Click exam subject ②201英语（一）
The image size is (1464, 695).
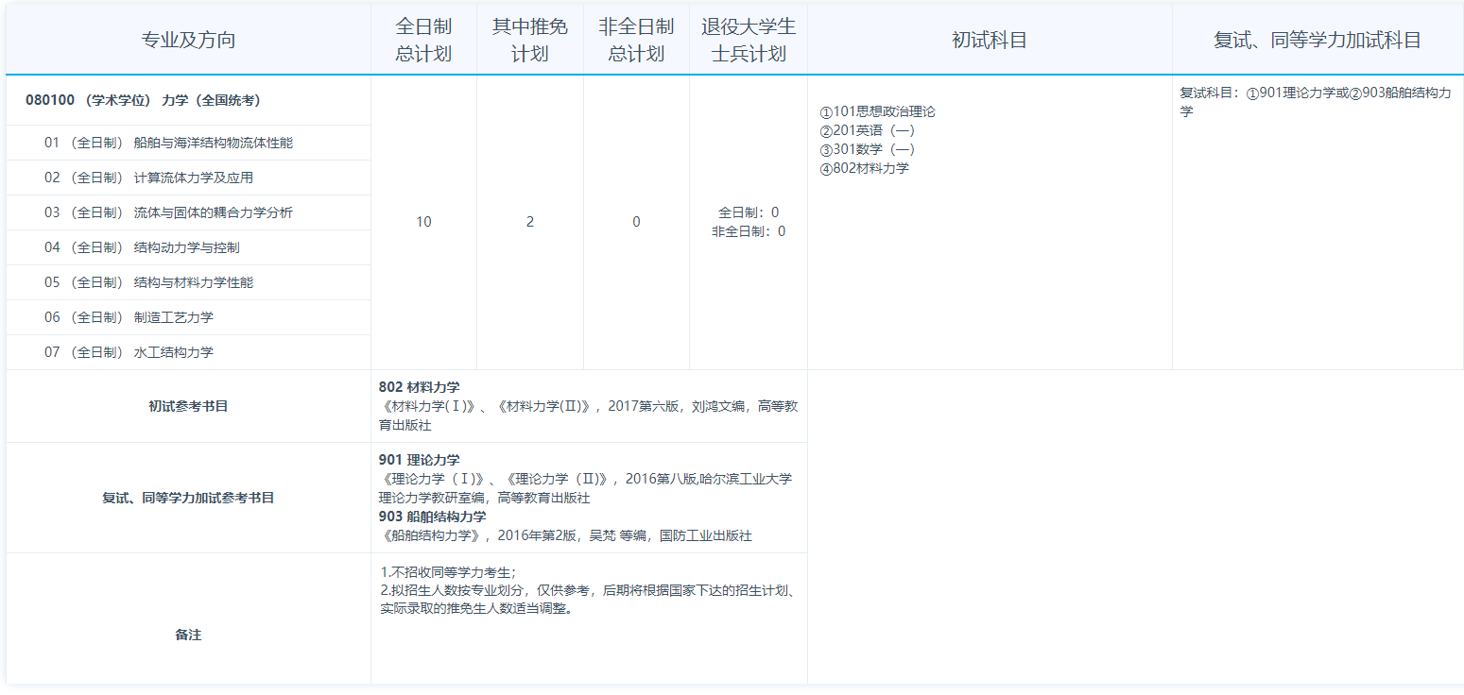[x=867, y=130]
